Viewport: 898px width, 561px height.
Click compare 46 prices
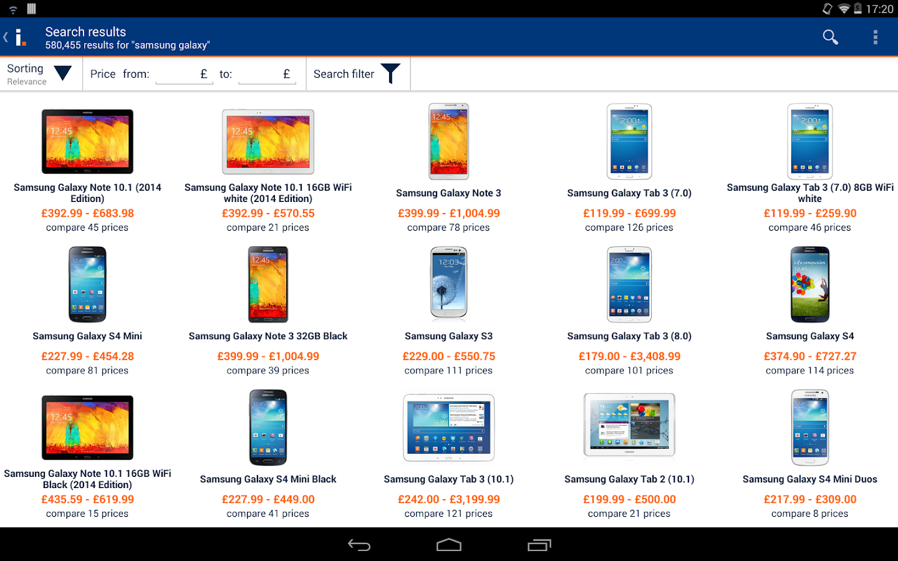810,228
